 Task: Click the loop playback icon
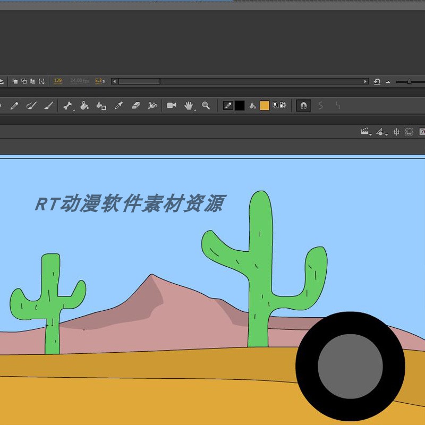(x=377, y=81)
